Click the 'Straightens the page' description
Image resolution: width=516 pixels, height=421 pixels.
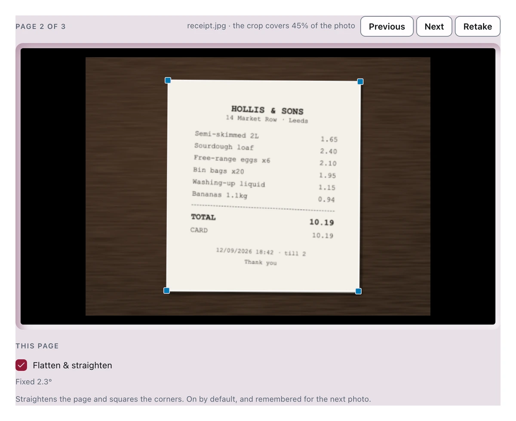193,399
